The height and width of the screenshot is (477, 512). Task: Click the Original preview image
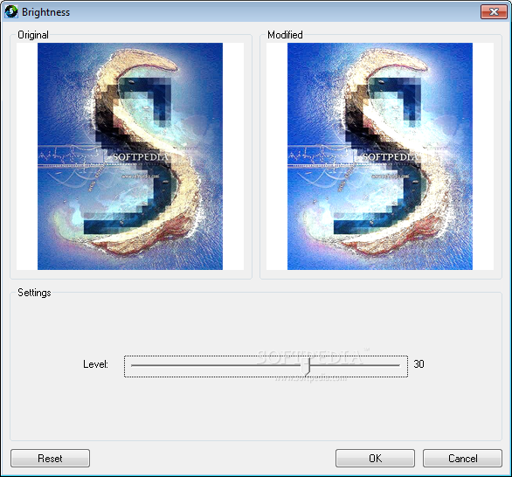[x=130, y=156]
